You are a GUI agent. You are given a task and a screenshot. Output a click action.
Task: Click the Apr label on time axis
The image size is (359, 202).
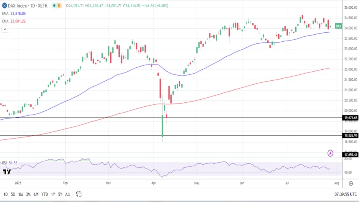click(154, 183)
